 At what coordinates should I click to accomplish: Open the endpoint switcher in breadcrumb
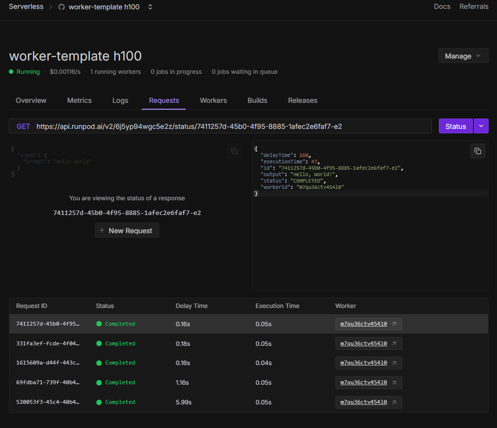(150, 7)
